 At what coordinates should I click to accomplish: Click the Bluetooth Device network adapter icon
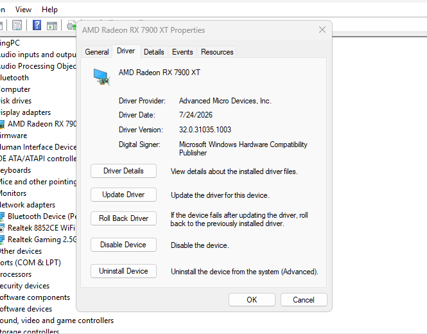(x=2, y=216)
